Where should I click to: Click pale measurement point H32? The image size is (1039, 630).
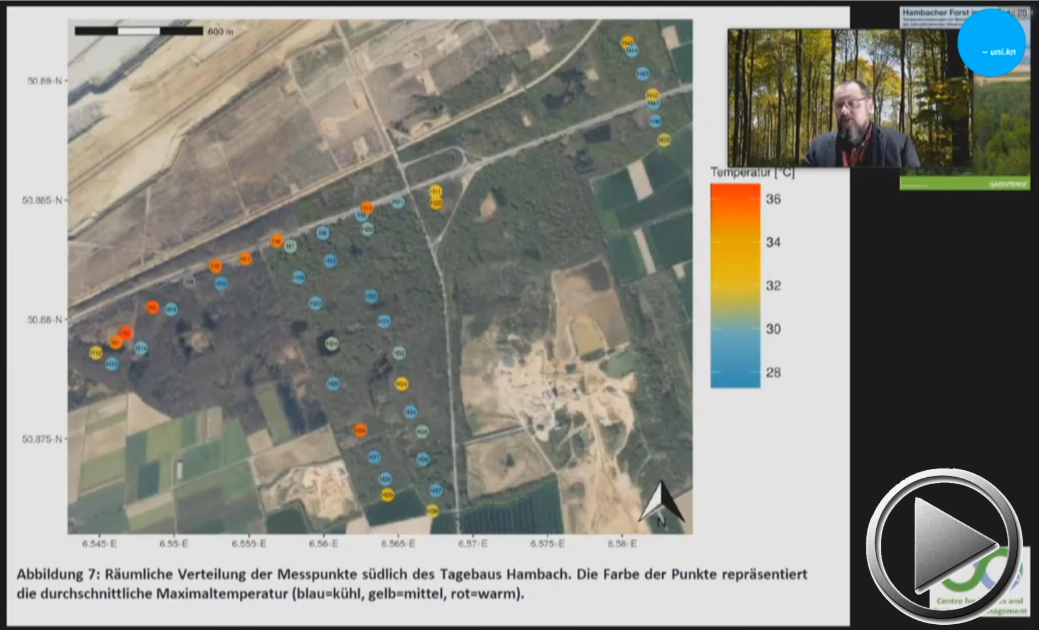click(x=398, y=353)
